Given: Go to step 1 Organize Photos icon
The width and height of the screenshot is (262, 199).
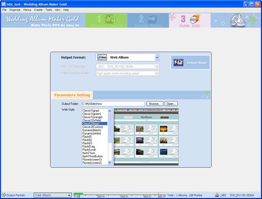Looking at the screenshot, I should click(x=110, y=19).
